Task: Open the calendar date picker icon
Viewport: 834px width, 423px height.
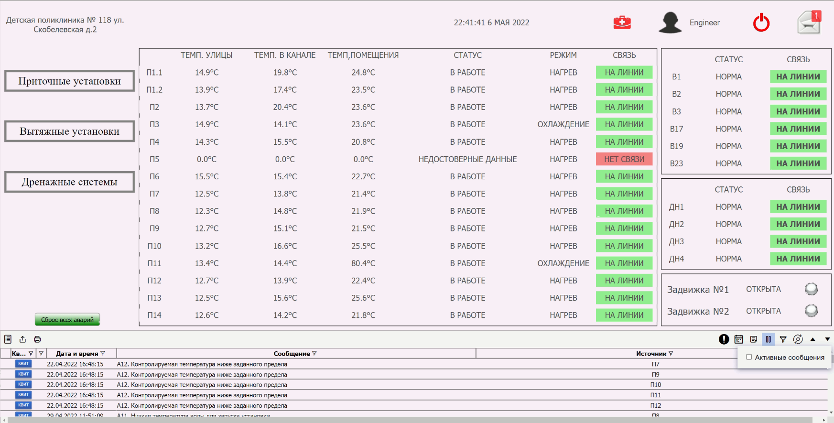Action: click(739, 339)
